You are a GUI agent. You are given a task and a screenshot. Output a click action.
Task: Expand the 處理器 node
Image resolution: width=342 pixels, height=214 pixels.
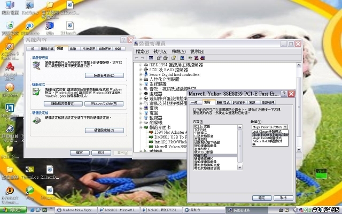(141, 94)
